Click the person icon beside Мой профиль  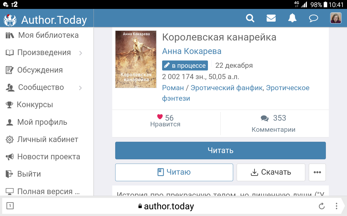[x=9, y=122]
